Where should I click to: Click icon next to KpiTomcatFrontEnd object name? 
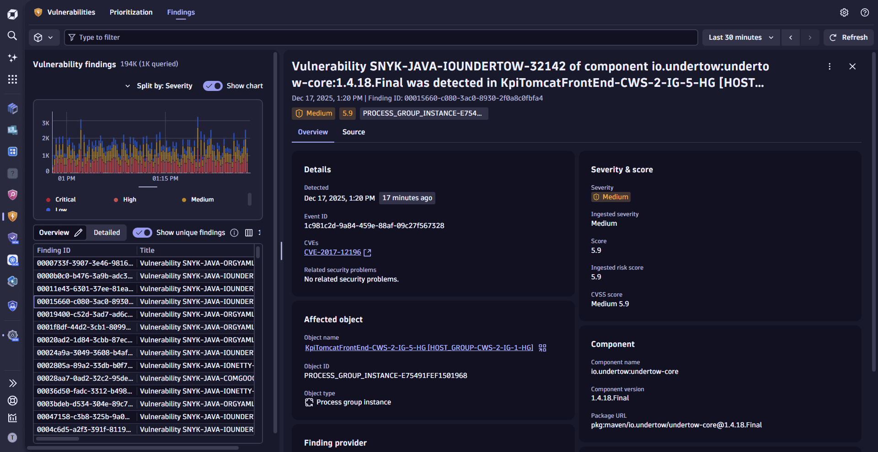542,348
